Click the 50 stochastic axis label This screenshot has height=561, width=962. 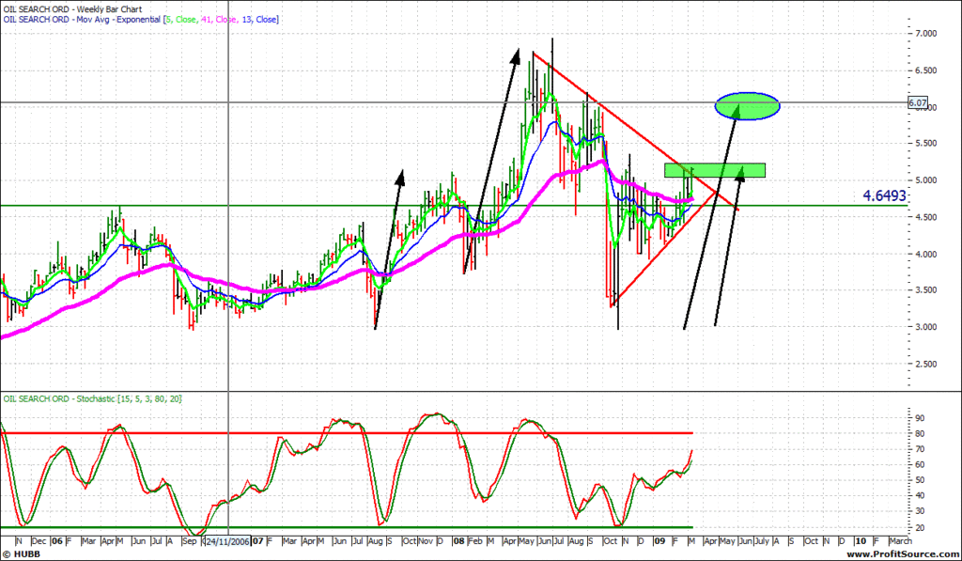(x=920, y=480)
